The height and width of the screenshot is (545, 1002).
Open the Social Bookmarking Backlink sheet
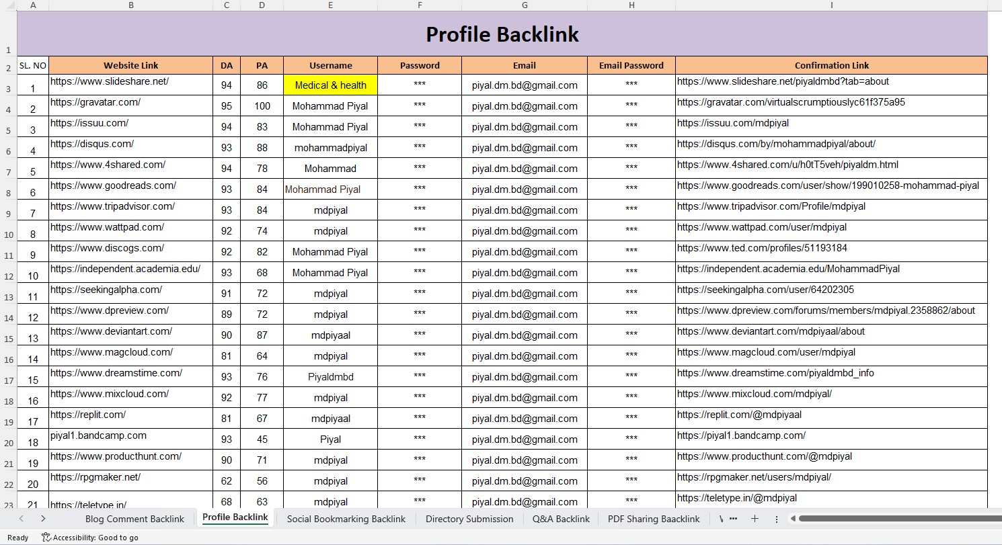(345, 519)
